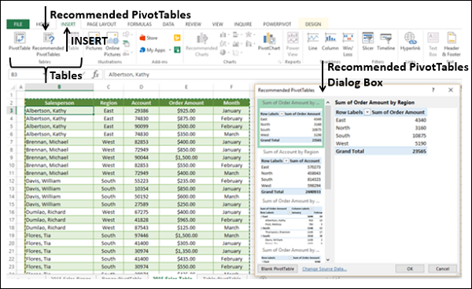Expand the PivotChart dropdown arrow
This screenshot has width=472, height=289.
269,54
